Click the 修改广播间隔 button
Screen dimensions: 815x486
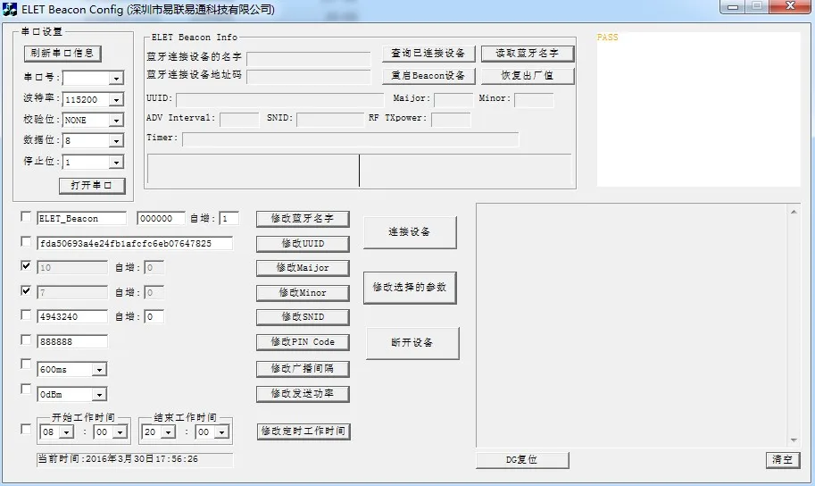tap(303, 369)
